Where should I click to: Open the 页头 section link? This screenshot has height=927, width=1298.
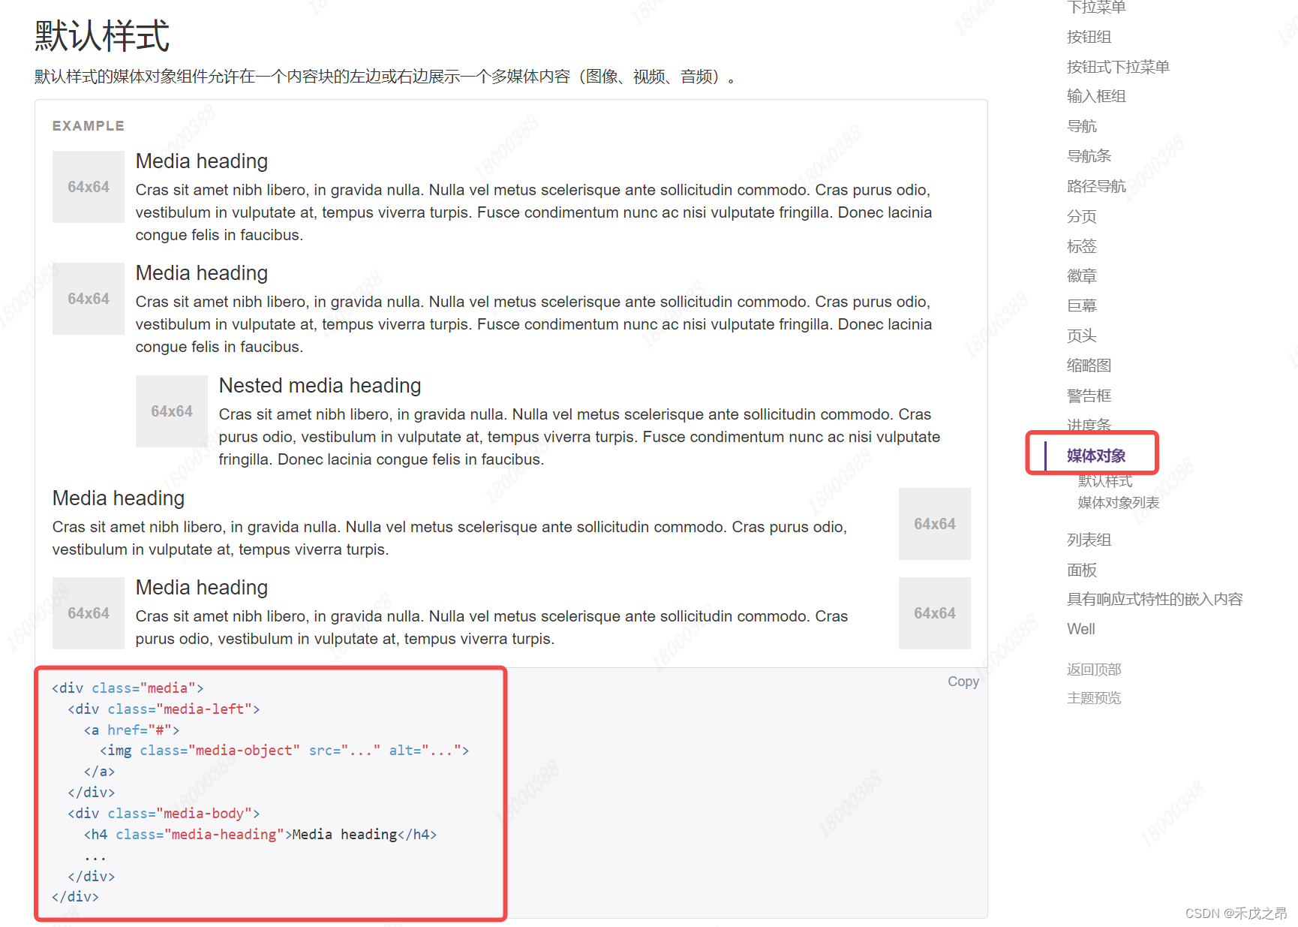1081,336
